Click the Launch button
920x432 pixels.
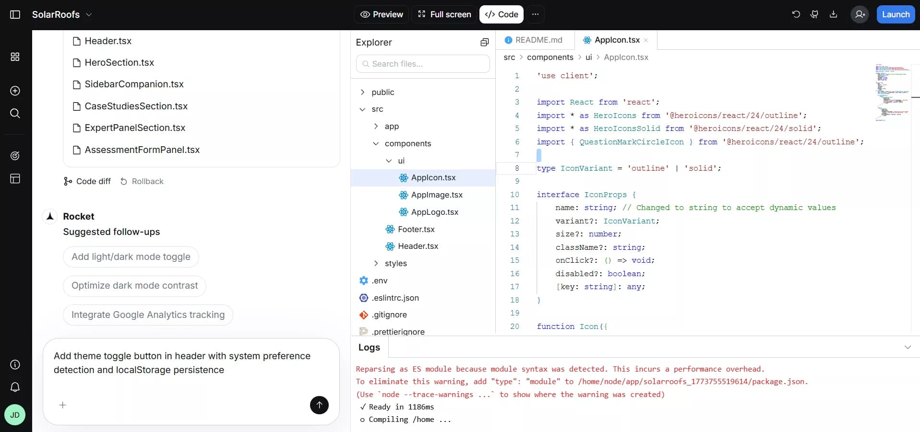click(x=895, y=14)
